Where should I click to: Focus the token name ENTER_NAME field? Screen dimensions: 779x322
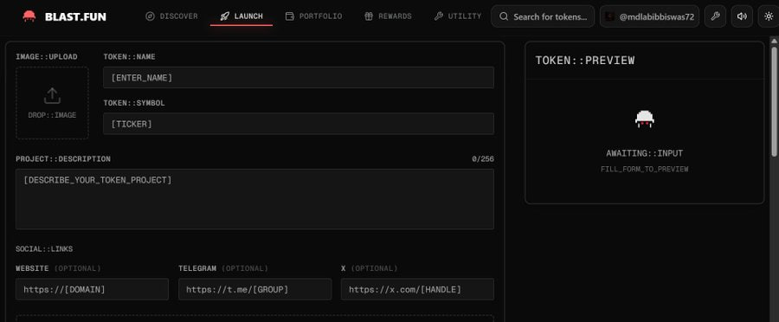point(299,78)
